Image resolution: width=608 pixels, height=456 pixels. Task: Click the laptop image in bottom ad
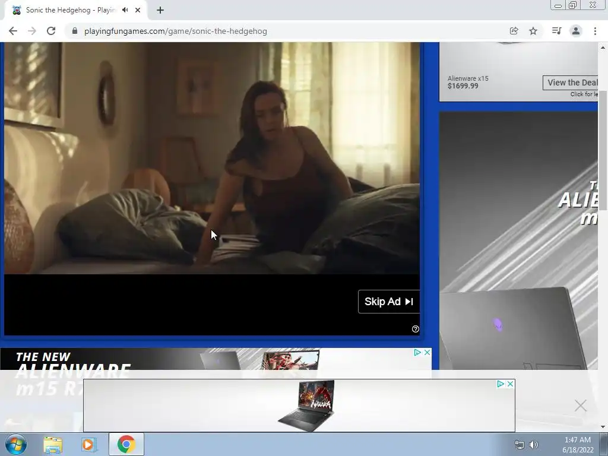tap(306, 406)
